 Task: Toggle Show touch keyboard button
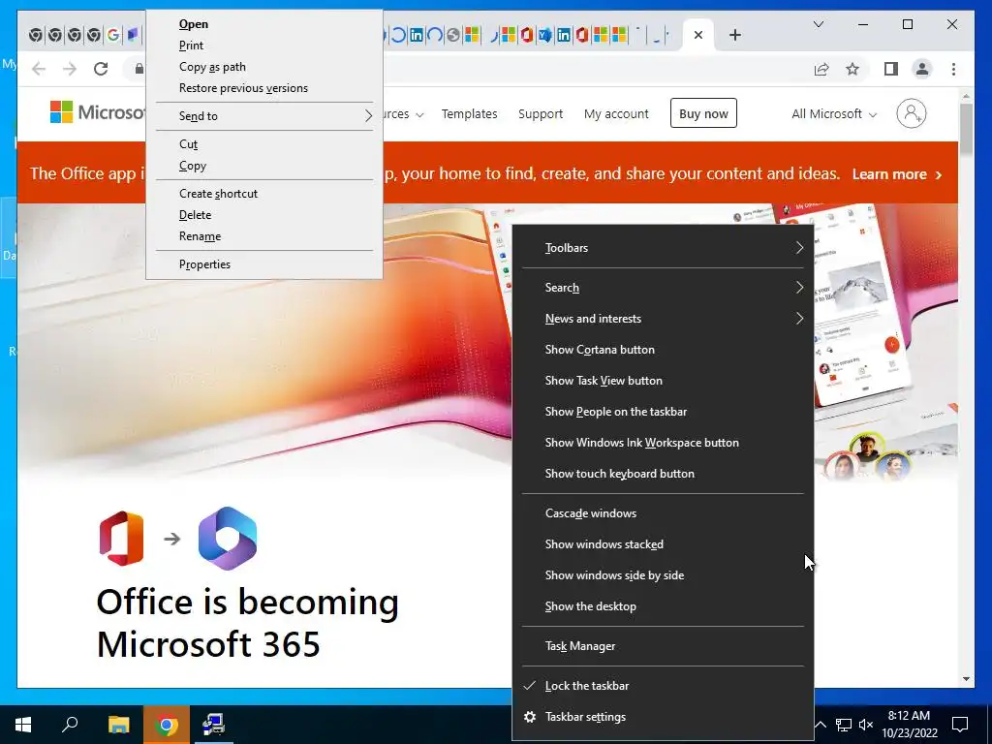663,474
